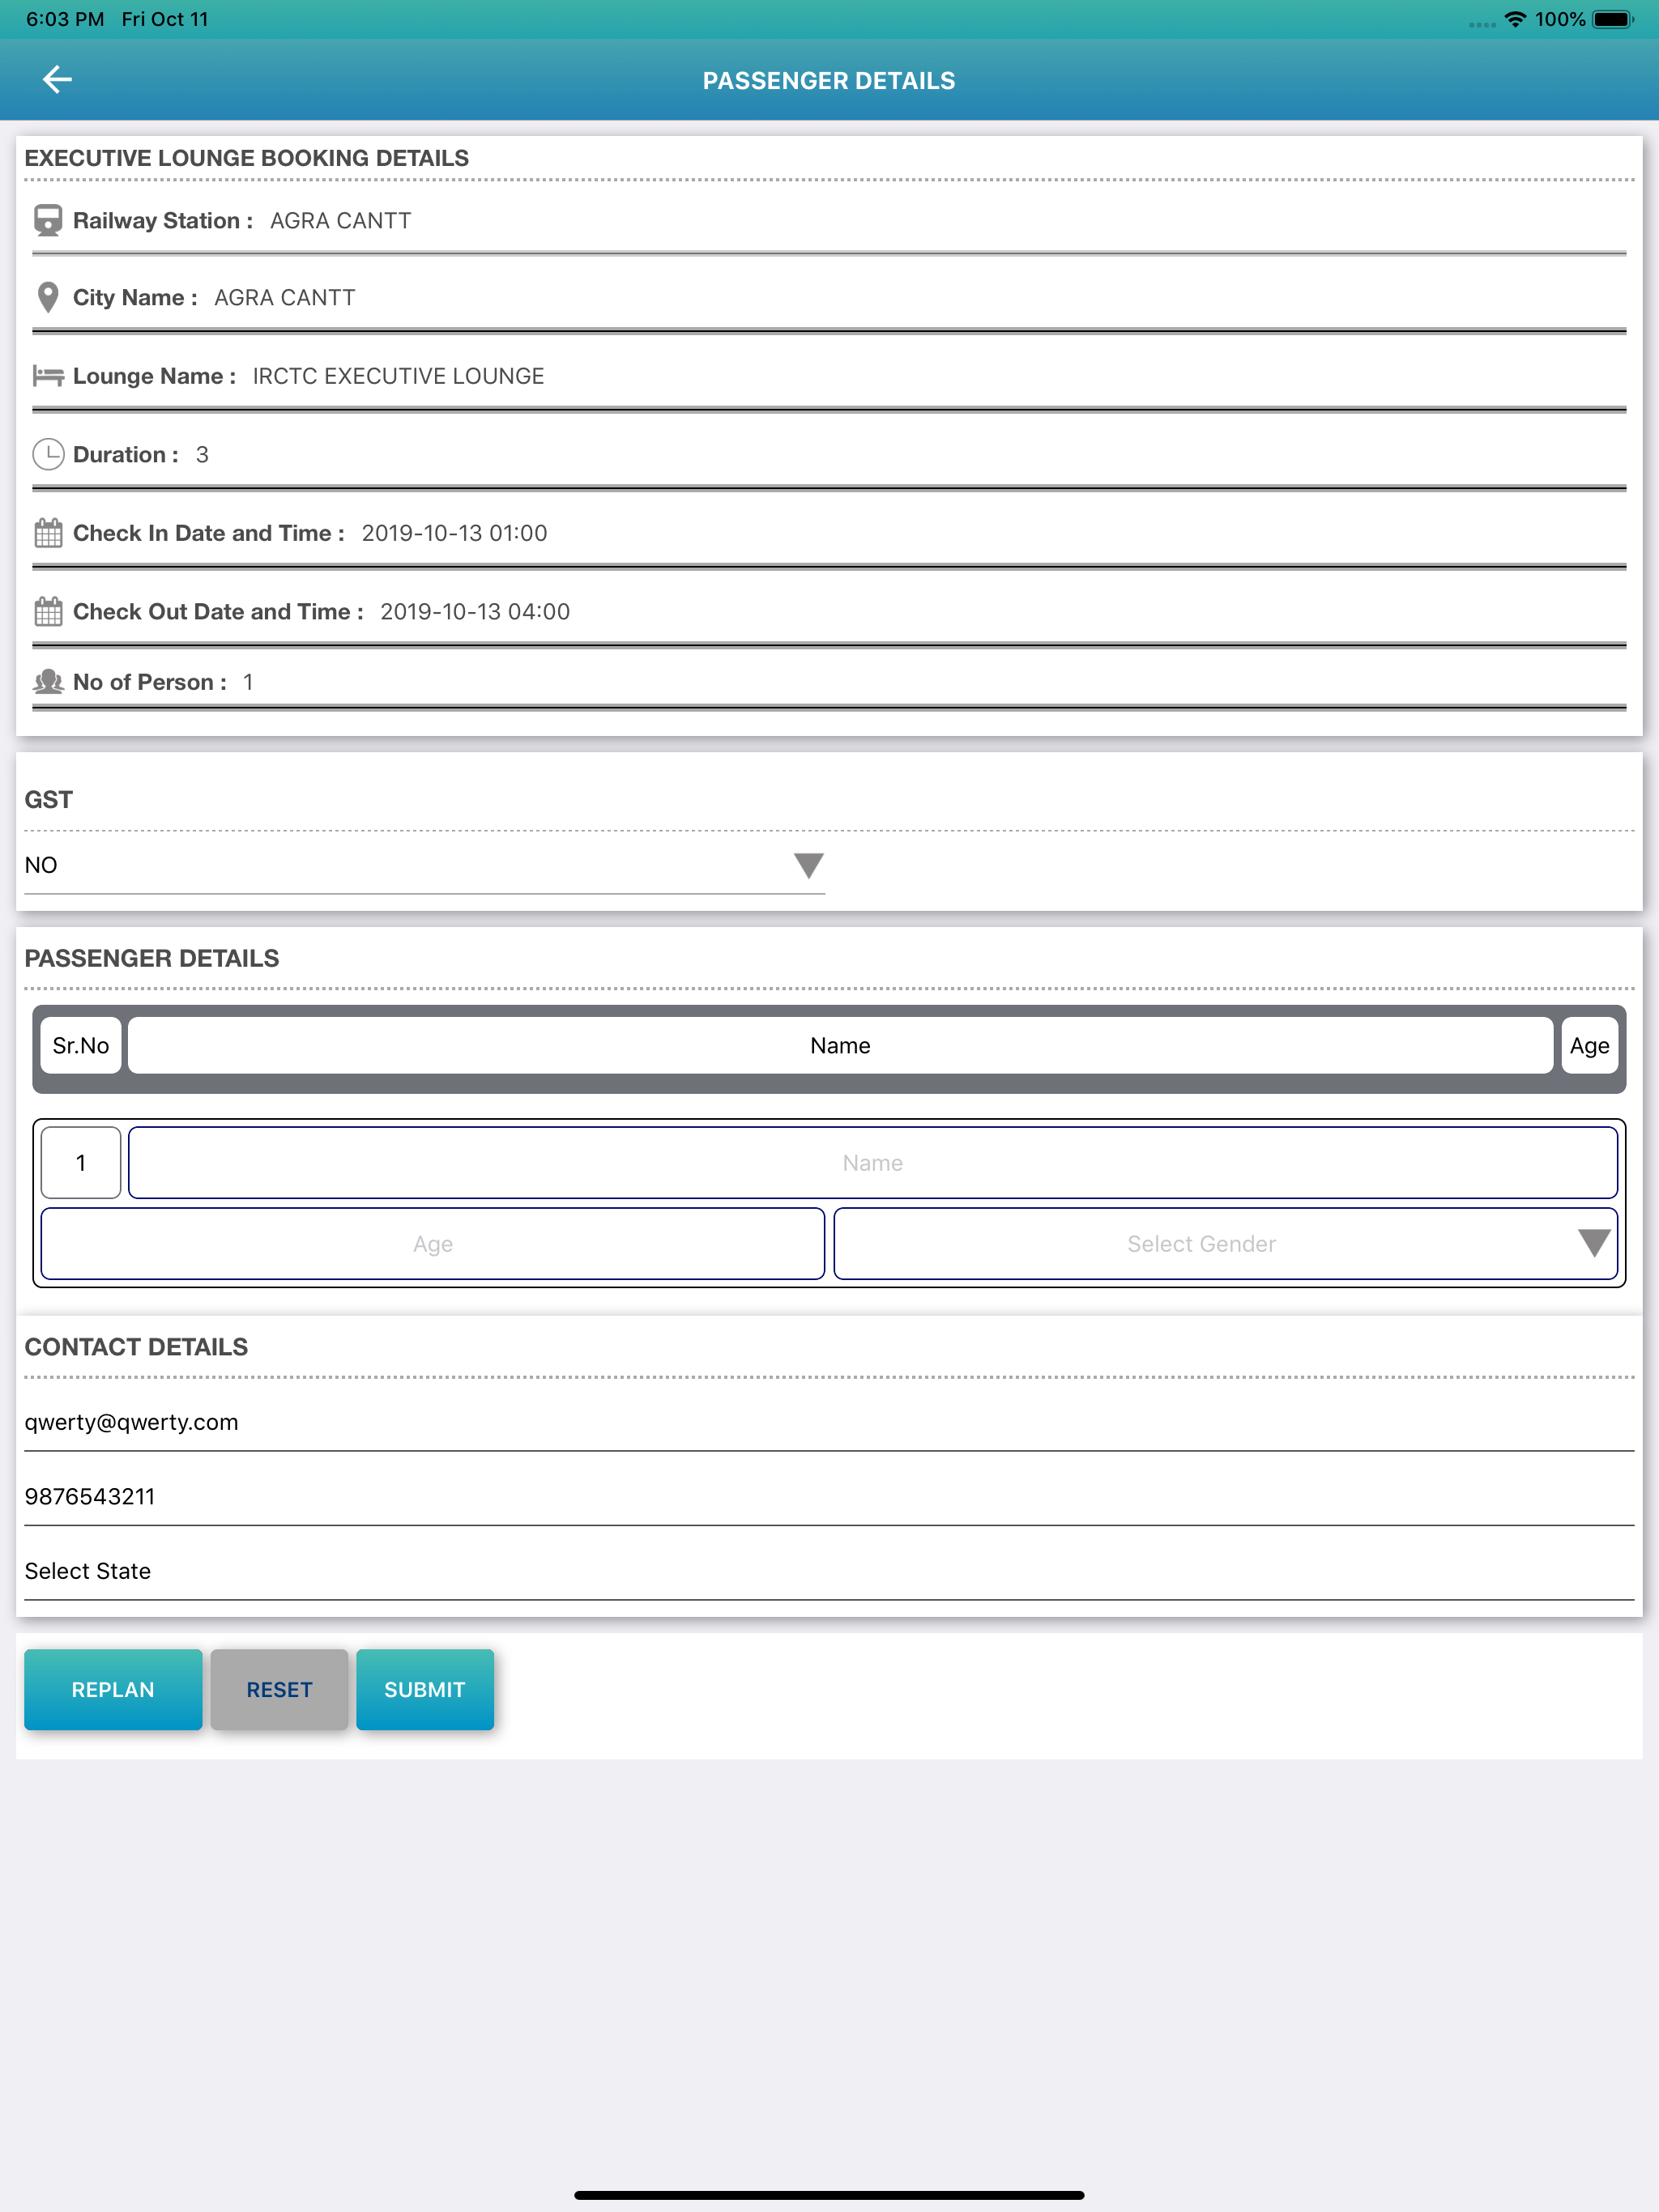Tap the 6:03 PM clock in status bar
Screen dimensions: 1659x2212
pyautogui.click(x=65, y=19)
